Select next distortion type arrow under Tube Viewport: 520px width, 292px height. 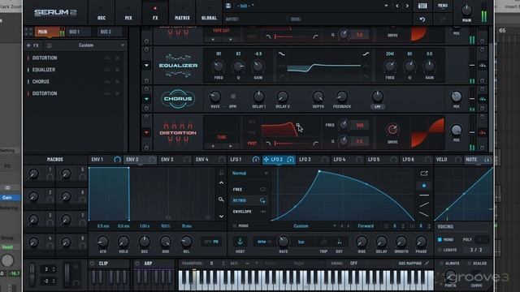[231, 146]
